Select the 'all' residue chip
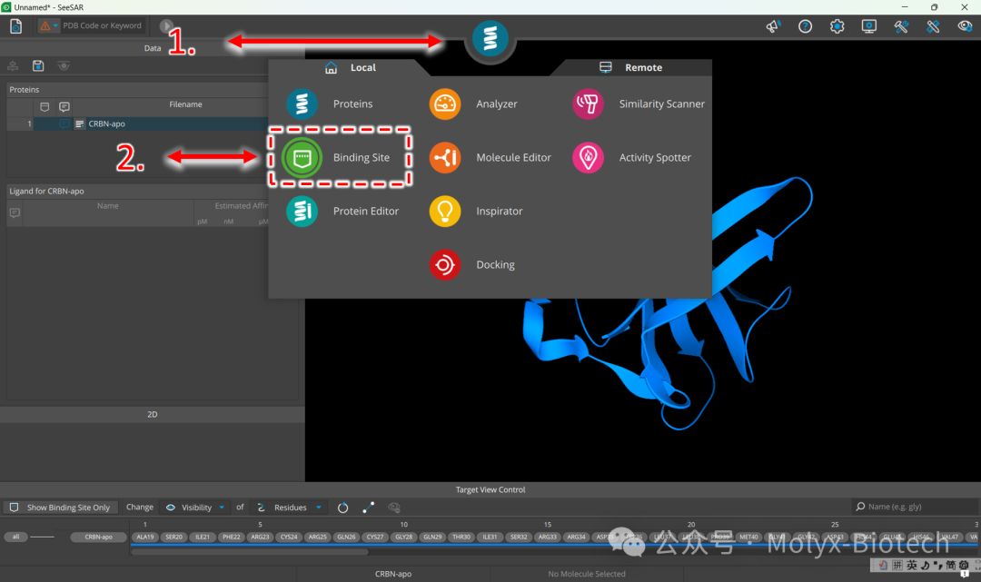This screenshot has height=582, width=981. pos(15,537)
